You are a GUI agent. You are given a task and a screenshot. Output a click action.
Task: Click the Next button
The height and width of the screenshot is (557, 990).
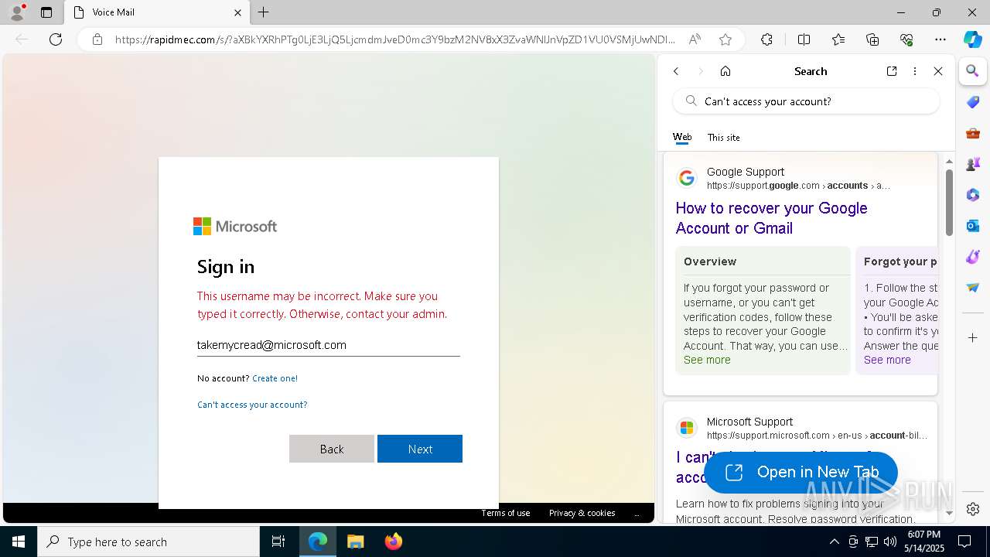coord(420,449)
